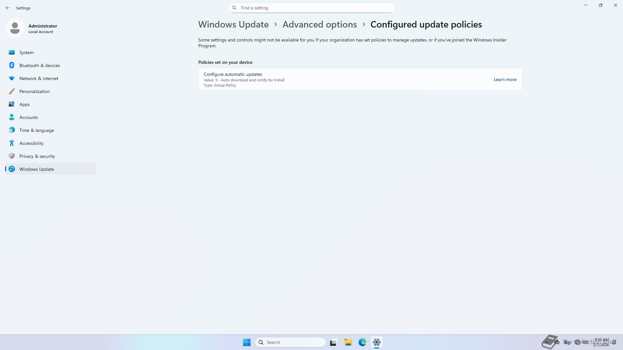This screenshot has height=350, width=623.
Task: Click the Network & internet wifi icon
Action: [12, 78]
